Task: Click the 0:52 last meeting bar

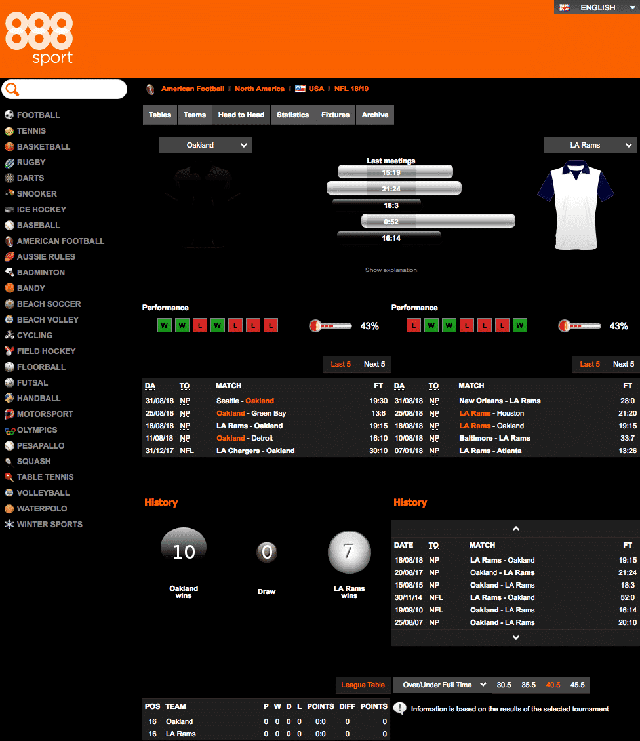Action: coord(438,221)
